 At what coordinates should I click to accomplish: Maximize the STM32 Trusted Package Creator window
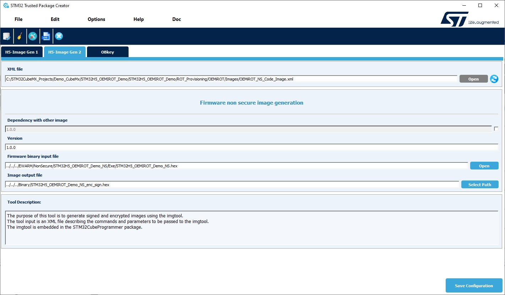[480, 5]
